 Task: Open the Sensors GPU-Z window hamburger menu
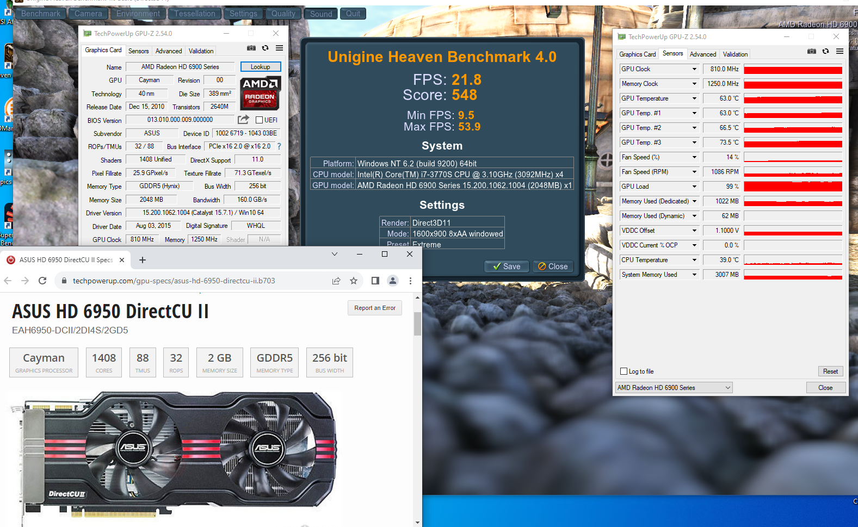(840, 51)
